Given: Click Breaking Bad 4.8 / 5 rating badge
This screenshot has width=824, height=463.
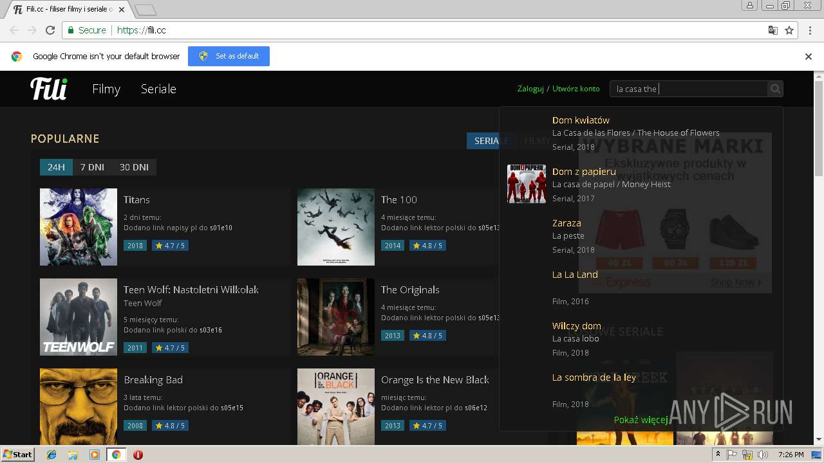Looking at the screenshot, I should (169, 426).
